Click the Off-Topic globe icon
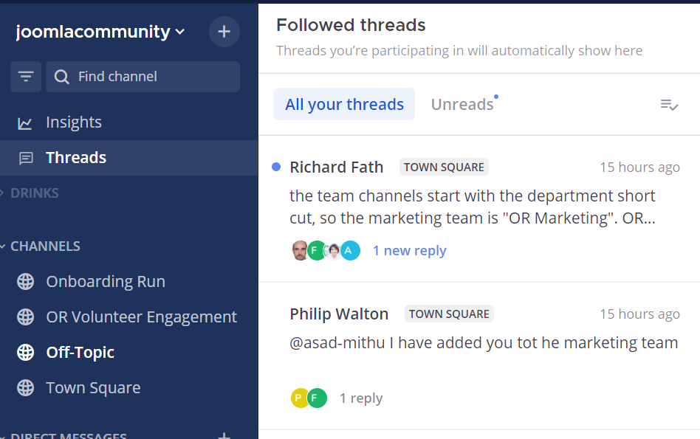The height and width of the screenshot is (439, 700). pos(26,353)
